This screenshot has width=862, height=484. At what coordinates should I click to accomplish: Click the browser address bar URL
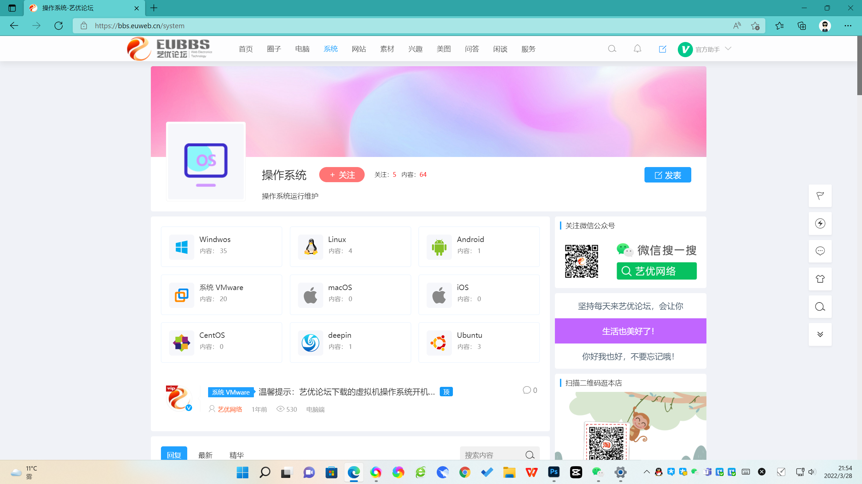139,26
